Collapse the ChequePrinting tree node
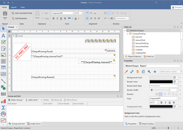 pos(128,34)
